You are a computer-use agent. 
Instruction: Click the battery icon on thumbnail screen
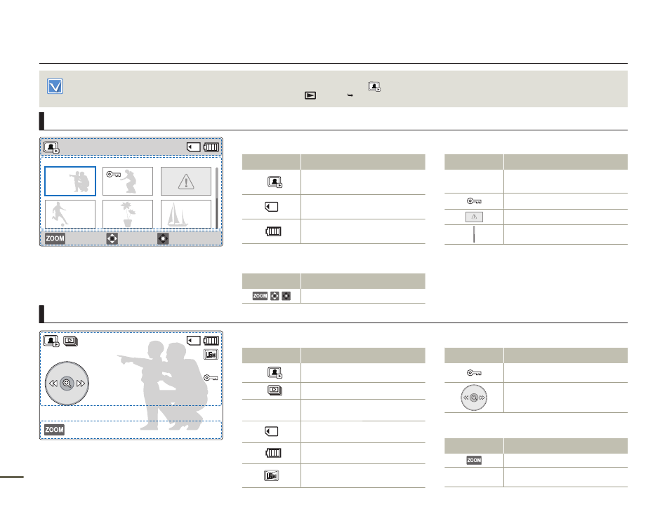(211, 147)
